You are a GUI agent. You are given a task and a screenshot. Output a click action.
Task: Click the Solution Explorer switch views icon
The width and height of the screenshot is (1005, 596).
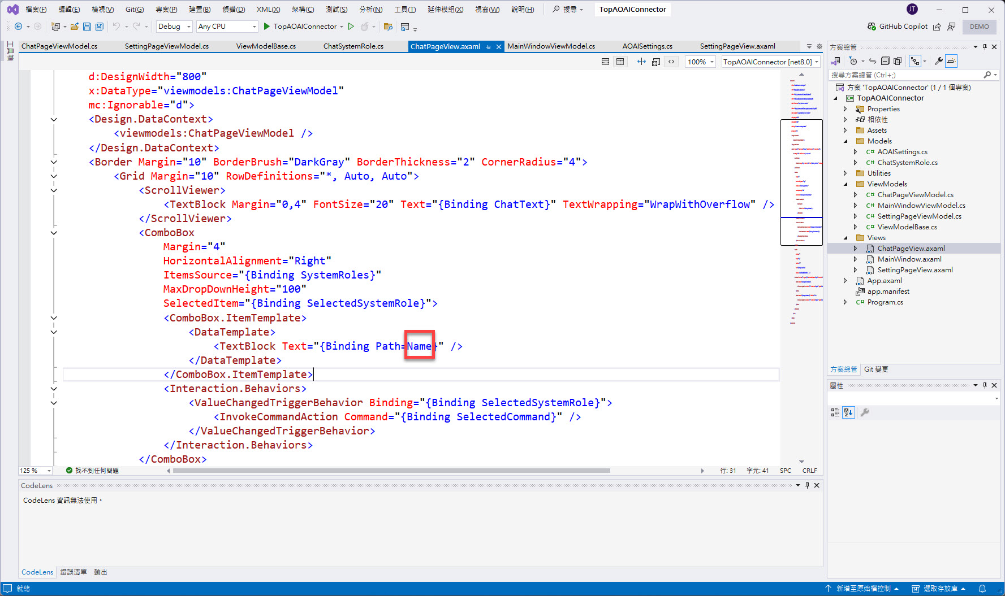836,61
